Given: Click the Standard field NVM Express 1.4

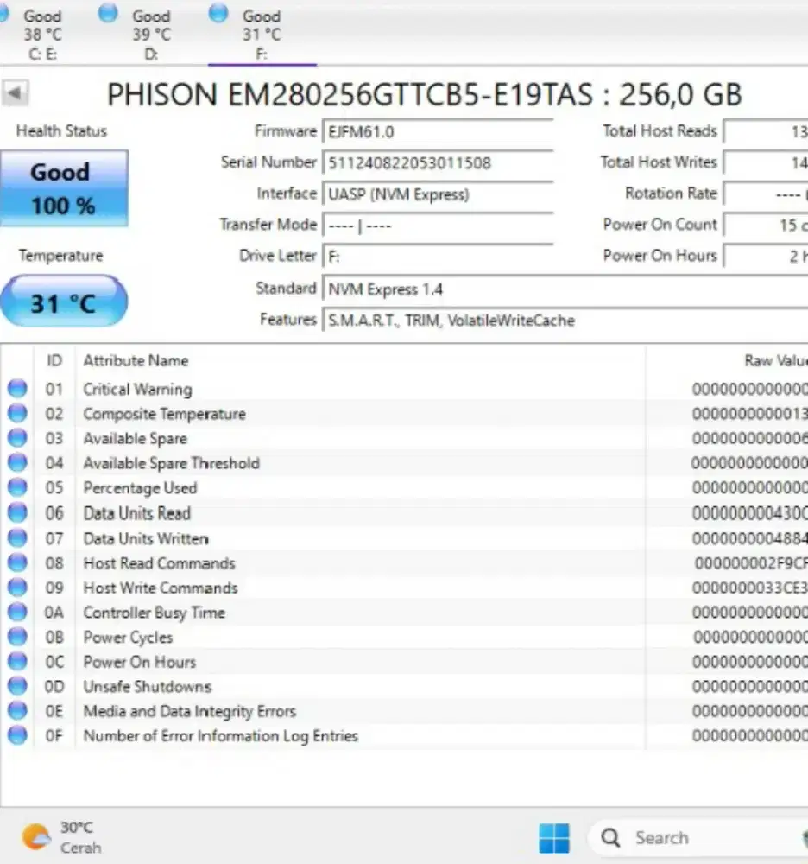Looking at the screenshot, I should click(565, 289).
